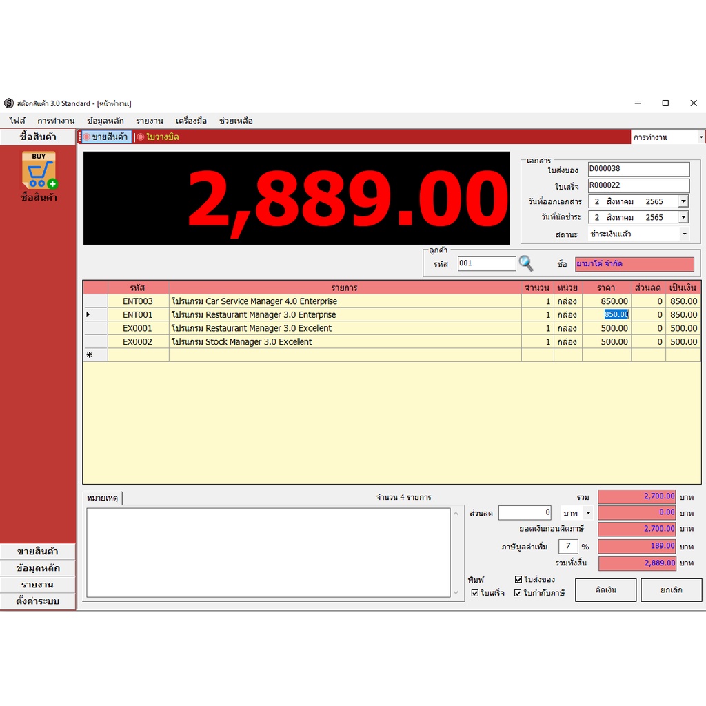
Task: Click the ใบส่งของ document number field
Action: [x=638, y=169]
